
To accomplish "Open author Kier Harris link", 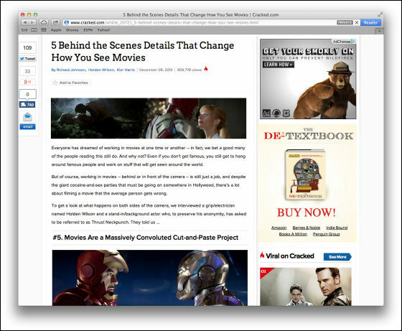I will [x=126, y=70].
